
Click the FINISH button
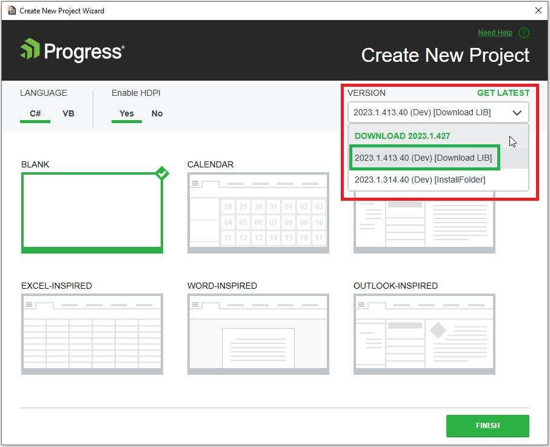tap(488, 426)
